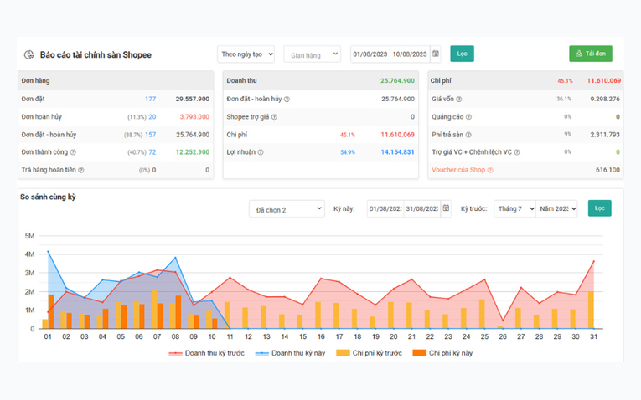
Task: Click help icon beside Phí trả sàn
Action: pos(468,135)
